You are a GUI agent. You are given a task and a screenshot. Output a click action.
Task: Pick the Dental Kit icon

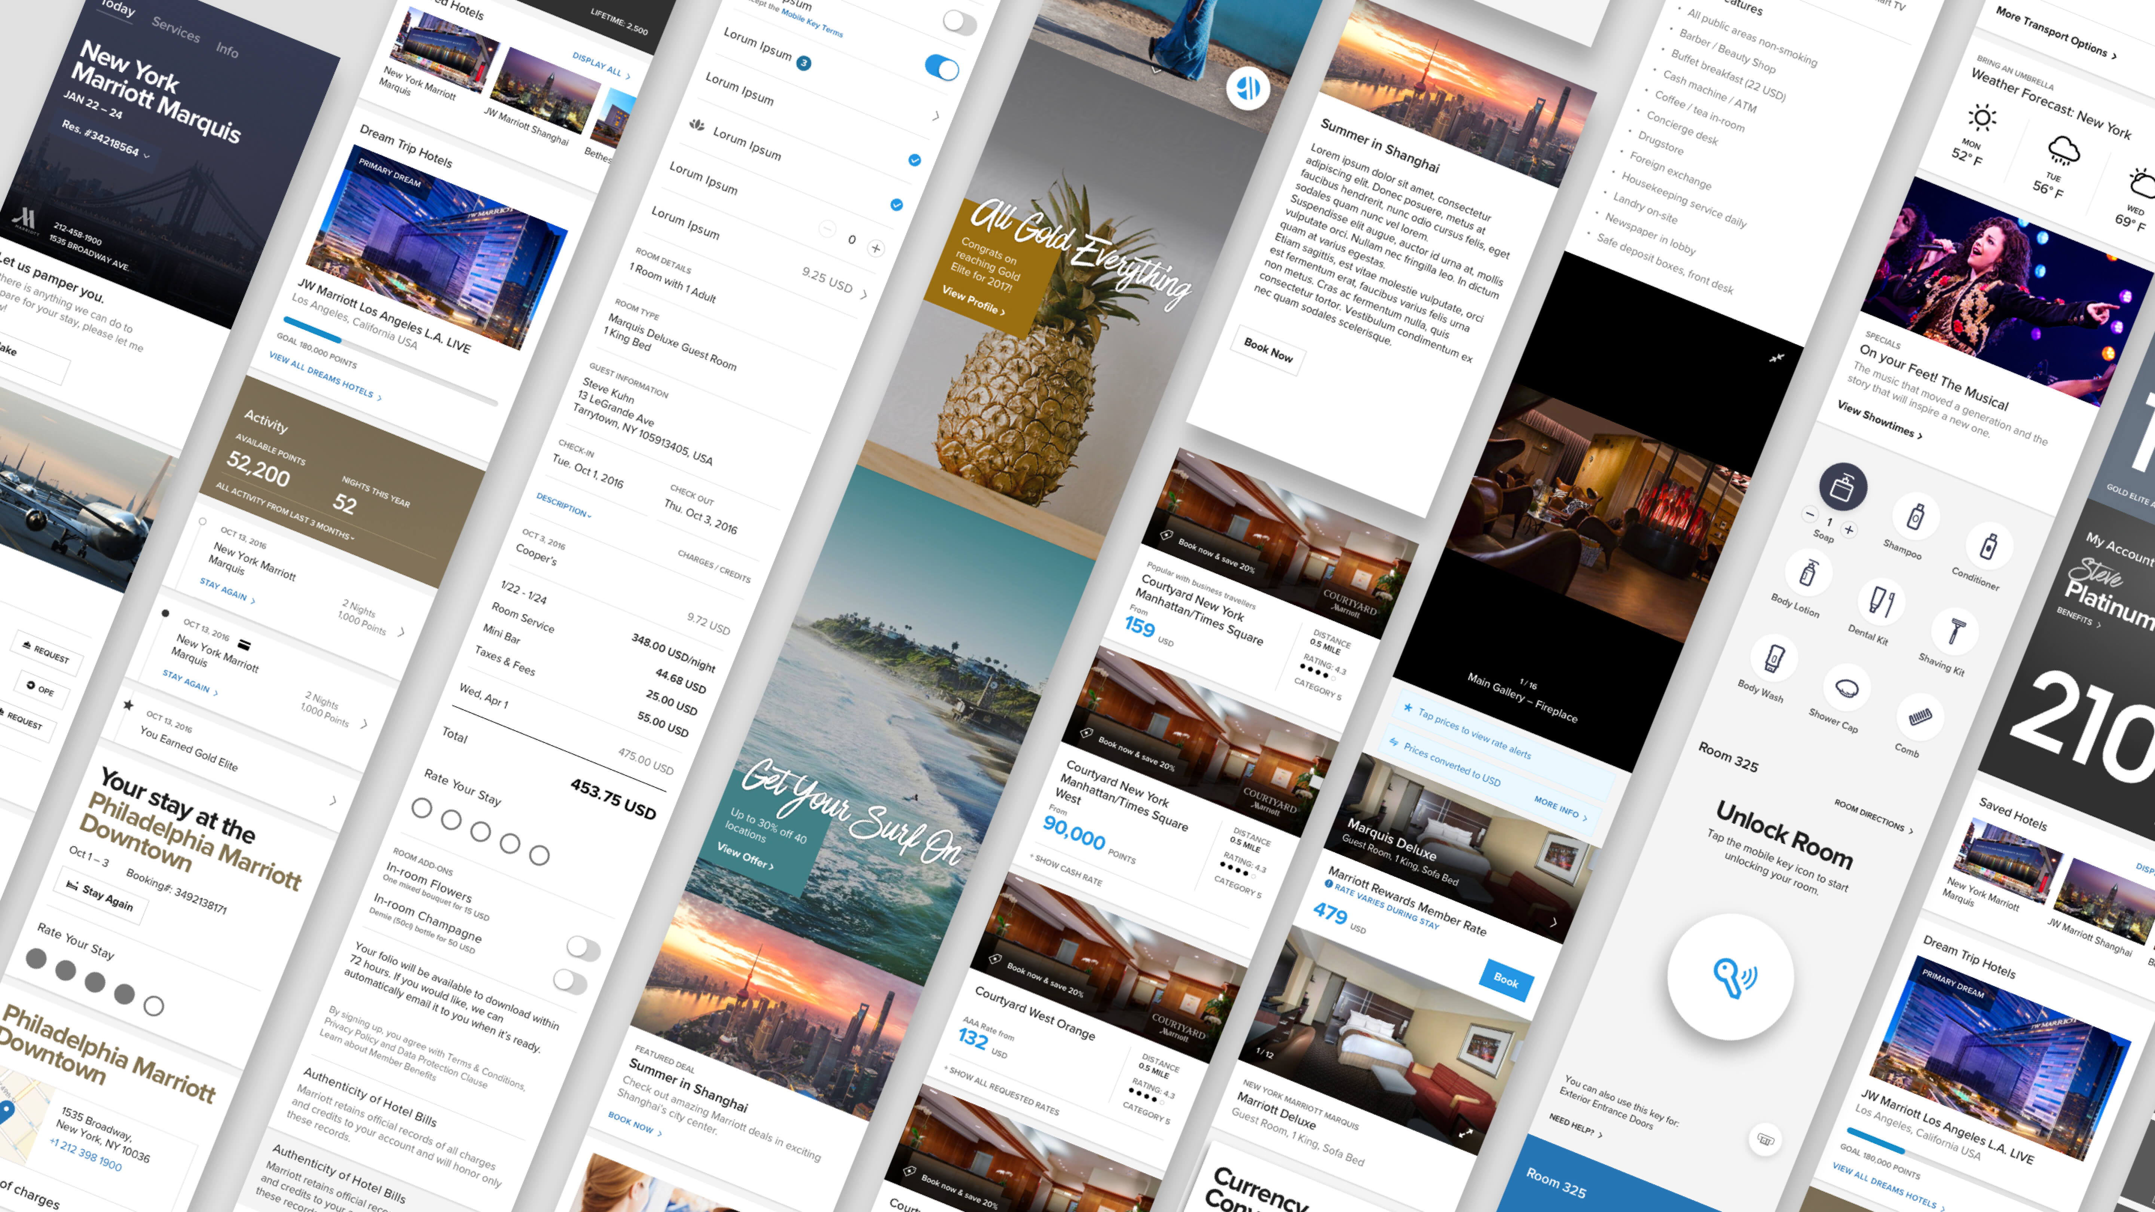tap(1882, 602)
